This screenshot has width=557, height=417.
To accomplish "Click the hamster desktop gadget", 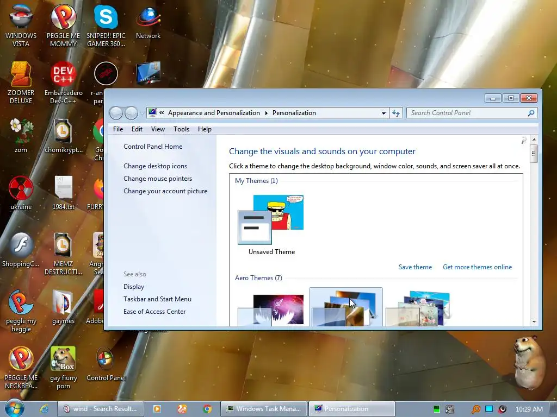I will coord(529,362).
